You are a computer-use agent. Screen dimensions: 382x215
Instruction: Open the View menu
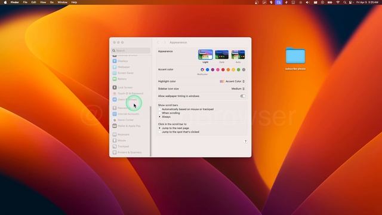coord(43,2)
